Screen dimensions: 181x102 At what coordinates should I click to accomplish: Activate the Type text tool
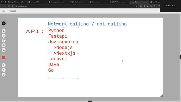(4, 41)
